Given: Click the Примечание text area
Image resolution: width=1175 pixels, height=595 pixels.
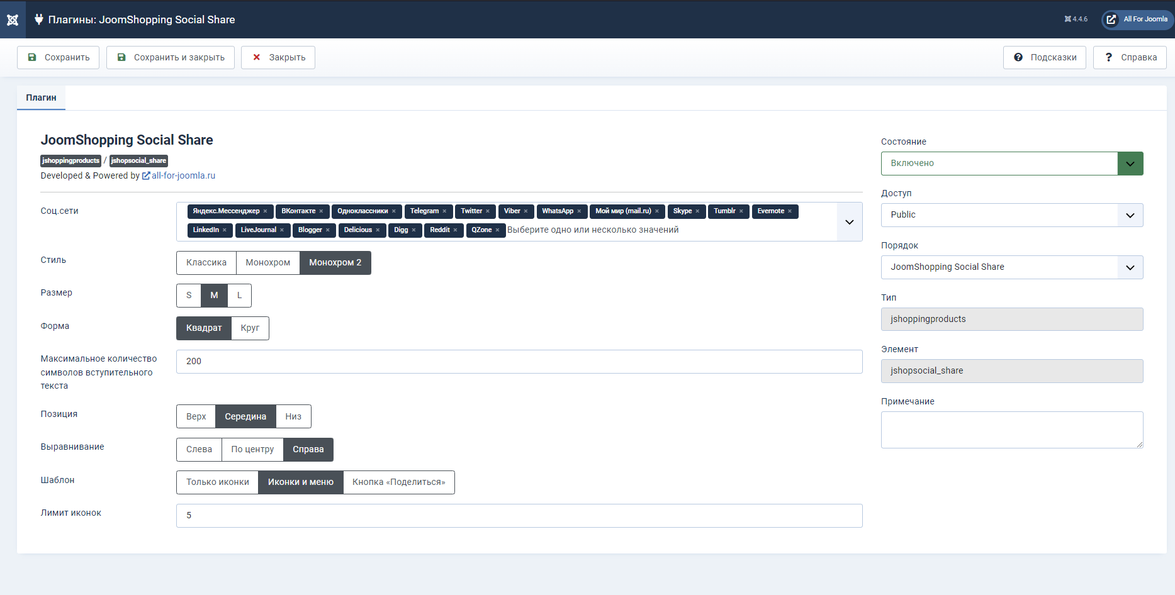Looking at the screenshot, I should pos(1012,430).
